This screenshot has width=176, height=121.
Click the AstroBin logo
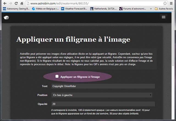[6, 18]
